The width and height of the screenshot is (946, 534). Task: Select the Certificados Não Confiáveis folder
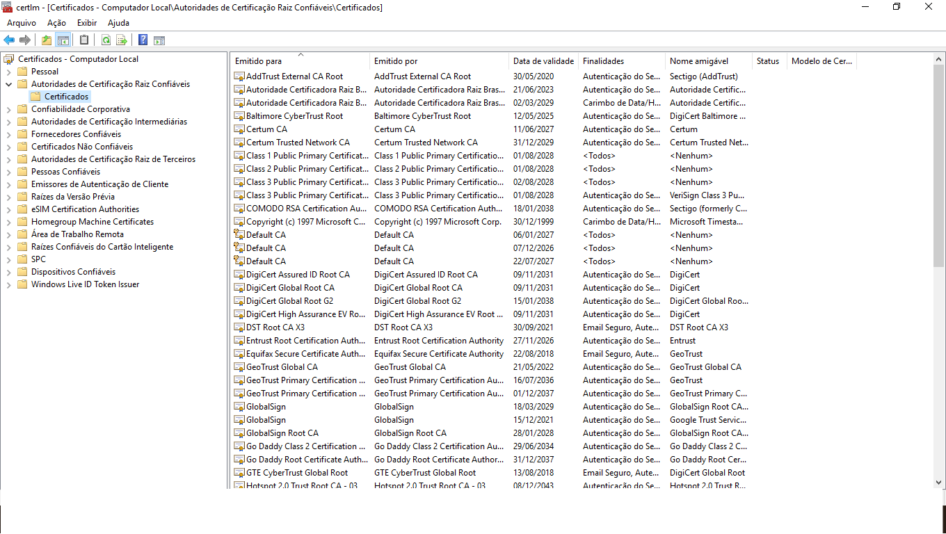[82, 147]
